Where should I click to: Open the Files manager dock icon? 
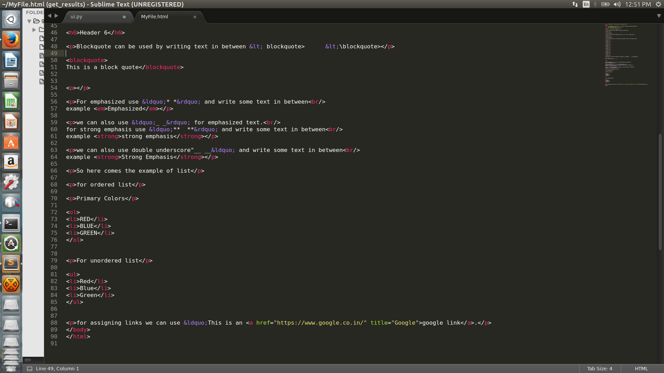[x=11, y=81]
